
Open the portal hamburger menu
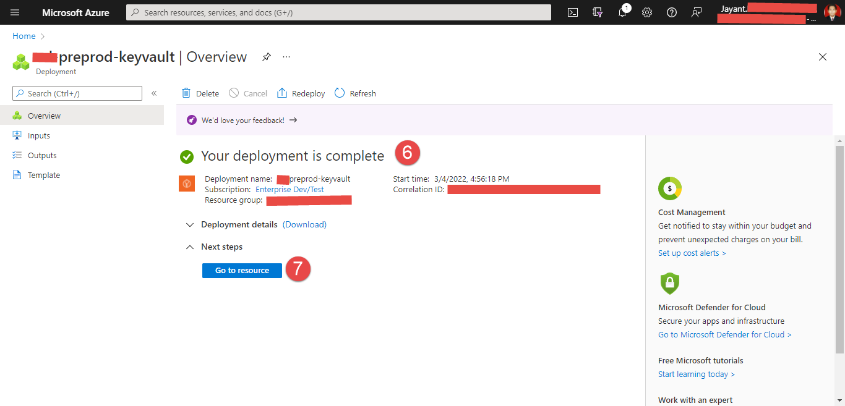15,12
